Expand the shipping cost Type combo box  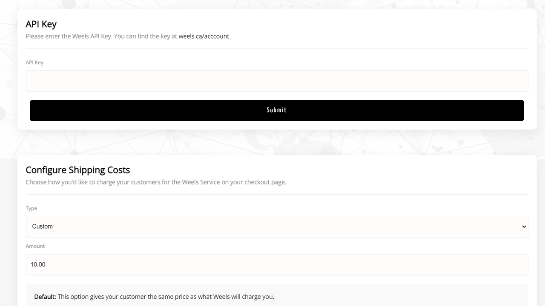tap(276, 226)
